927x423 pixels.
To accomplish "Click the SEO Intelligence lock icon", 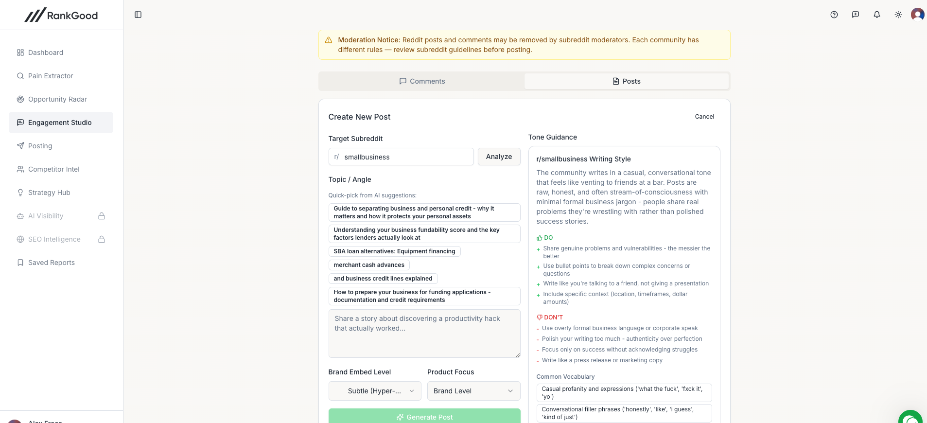I will click(102, 239).
